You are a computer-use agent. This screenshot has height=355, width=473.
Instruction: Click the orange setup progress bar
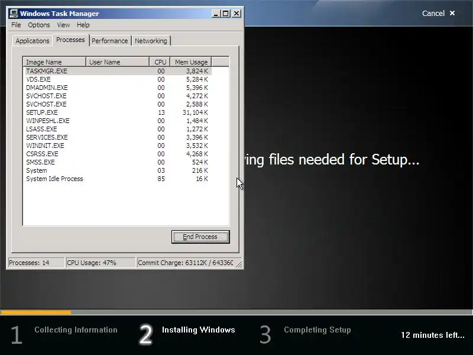click(36, 312)
